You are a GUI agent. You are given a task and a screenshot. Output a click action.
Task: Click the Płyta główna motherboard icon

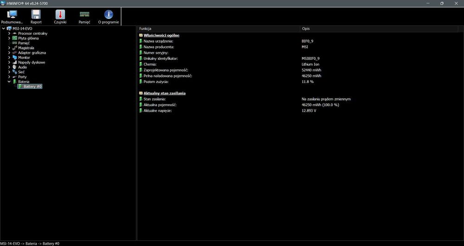(15, 38)
